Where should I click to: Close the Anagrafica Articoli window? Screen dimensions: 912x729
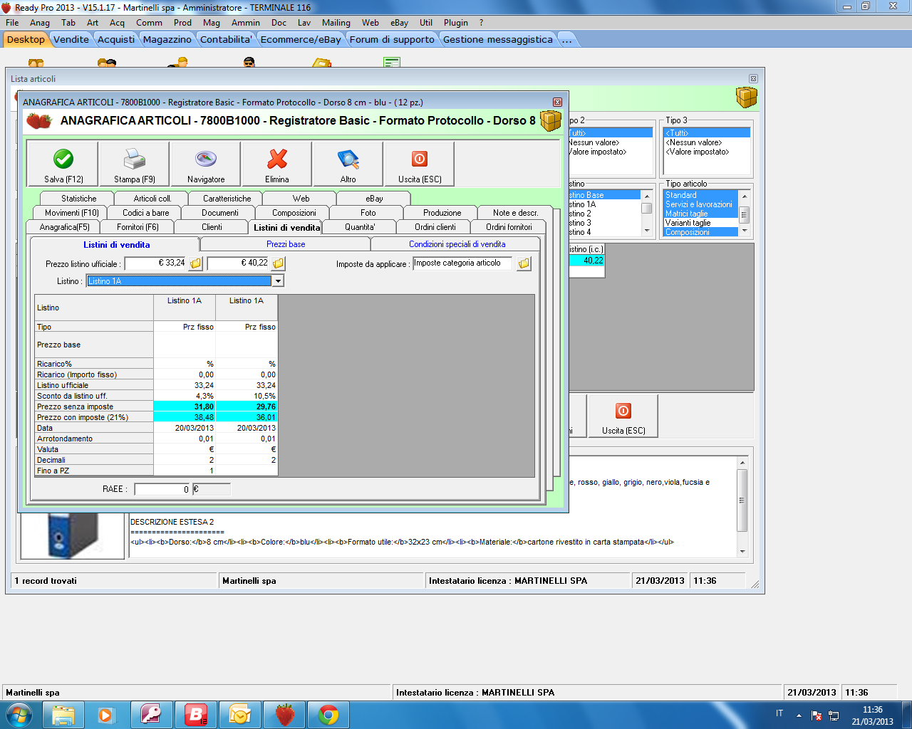click(558, 102)
